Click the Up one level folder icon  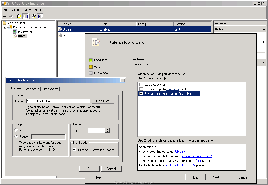point(19,16)
